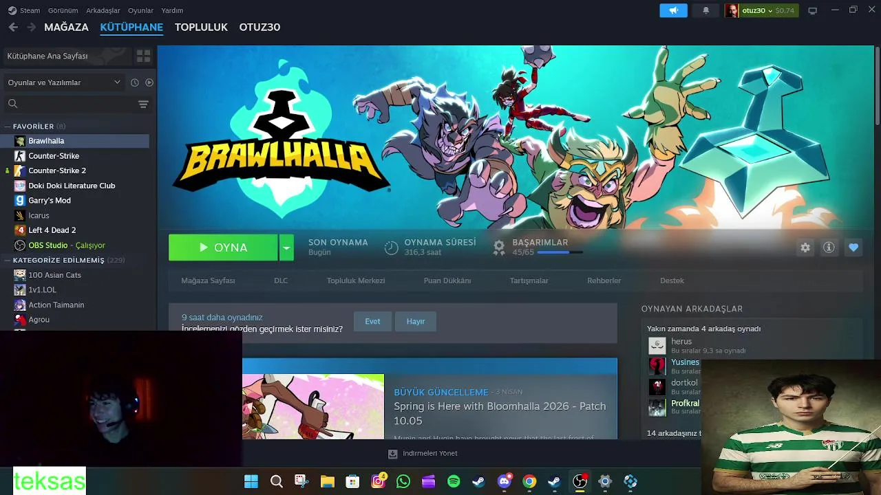
Task: Click Evet to review your review
Action: pos(372,321)
